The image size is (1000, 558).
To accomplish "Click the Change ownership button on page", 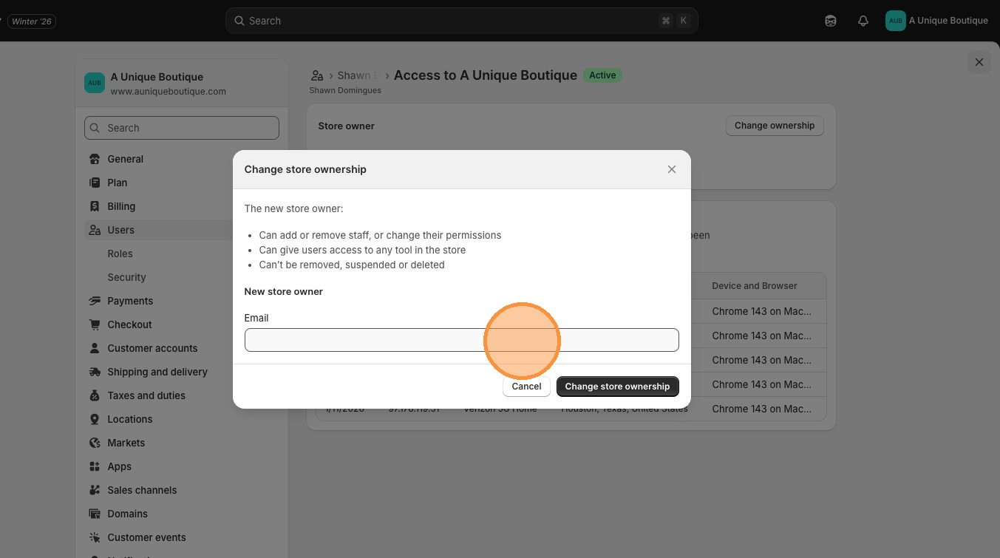I will pos(775,126).
